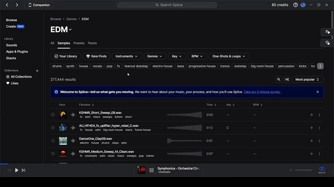Go forward with the forward arrow
The width and height of the screenshot is (334, 187).
click(17, 5)
